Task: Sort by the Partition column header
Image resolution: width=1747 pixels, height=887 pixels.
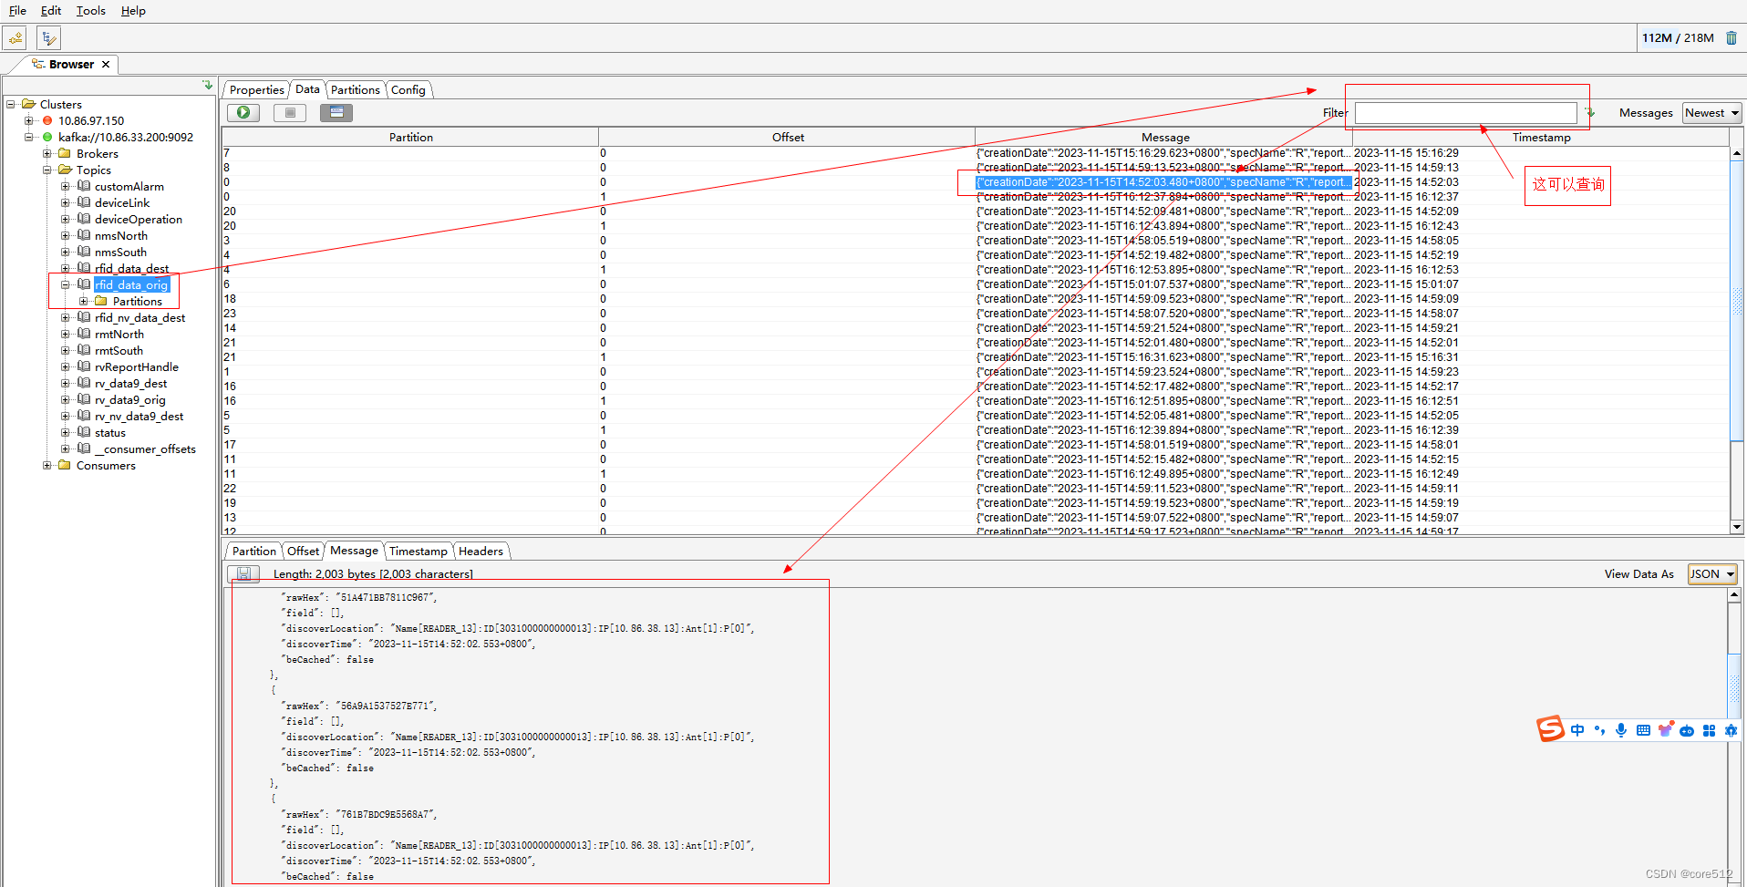Action: click(x=411, y=137)
